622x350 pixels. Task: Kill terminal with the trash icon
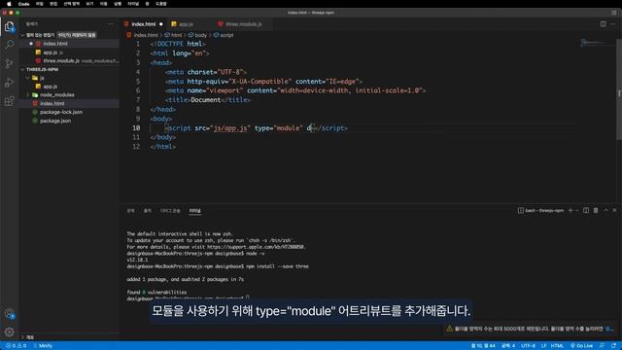click(596, 210)
